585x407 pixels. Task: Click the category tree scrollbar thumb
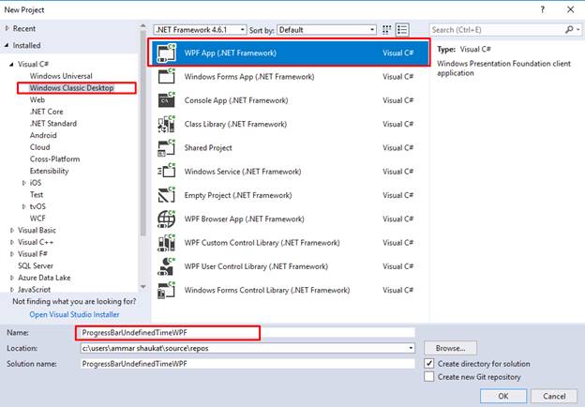click(x=143, y=132)
